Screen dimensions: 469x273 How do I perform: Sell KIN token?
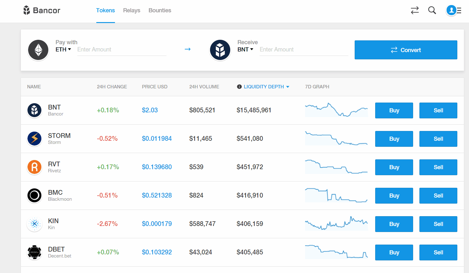[438, 224]
